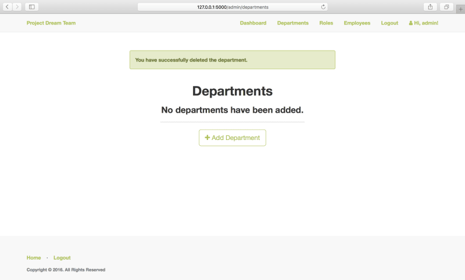Click the 'Hi, admin!' user label
The image size is (465, 280).
(424, 23)
